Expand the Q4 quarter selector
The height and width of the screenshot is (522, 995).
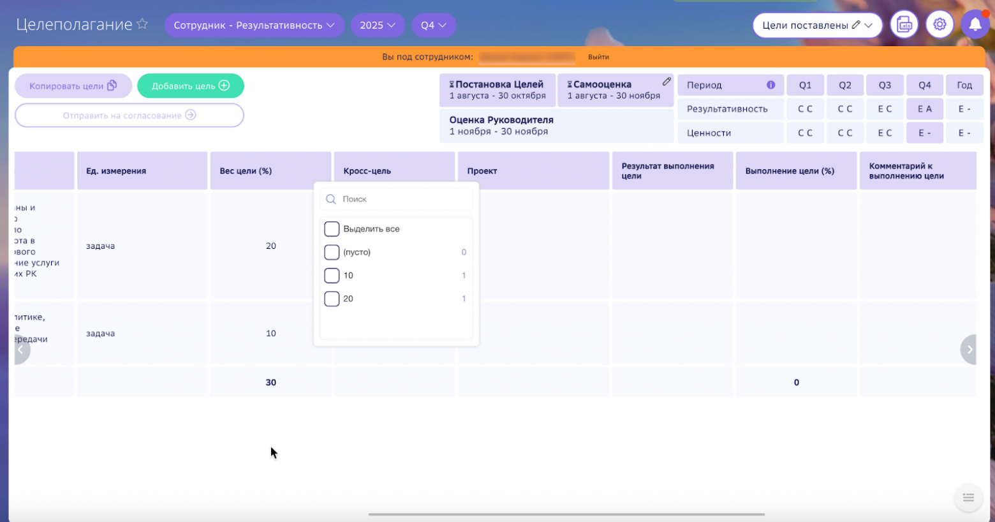(x=434, y=26)
